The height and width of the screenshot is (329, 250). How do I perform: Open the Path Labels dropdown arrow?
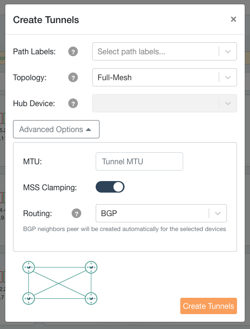coord(228,51)
